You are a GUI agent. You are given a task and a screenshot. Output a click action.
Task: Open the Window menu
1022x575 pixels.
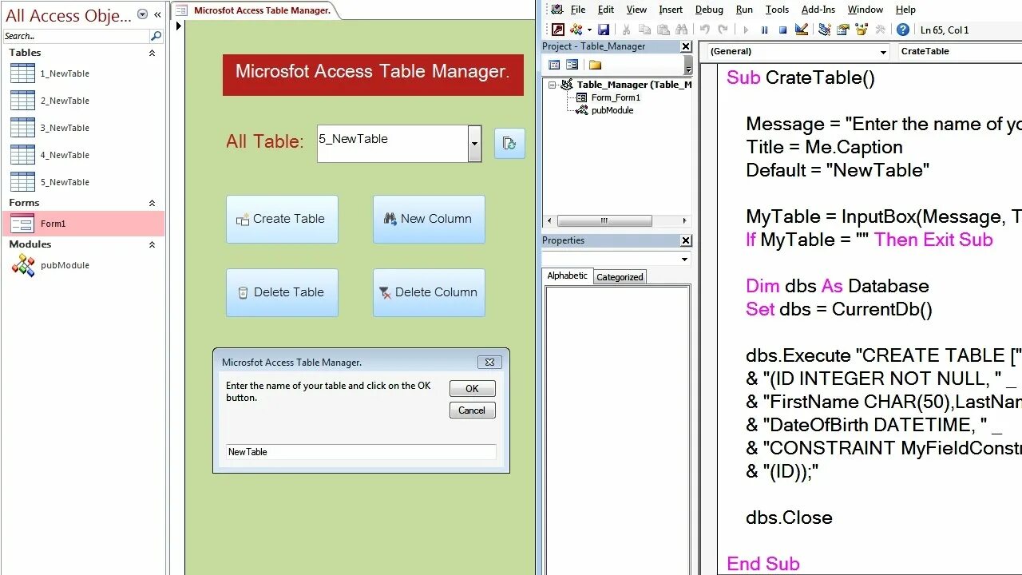pos(865,10)
